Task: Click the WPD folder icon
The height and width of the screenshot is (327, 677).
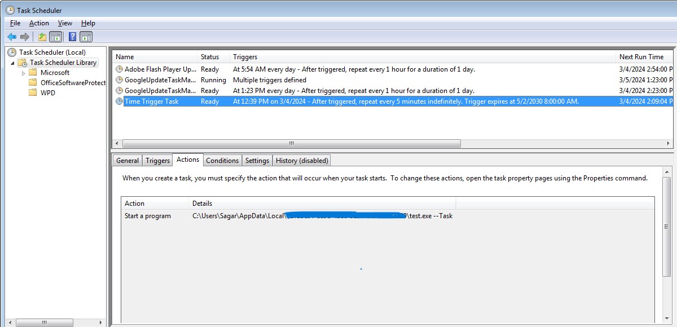Action: pyautogui.click(x=33, y=93)
